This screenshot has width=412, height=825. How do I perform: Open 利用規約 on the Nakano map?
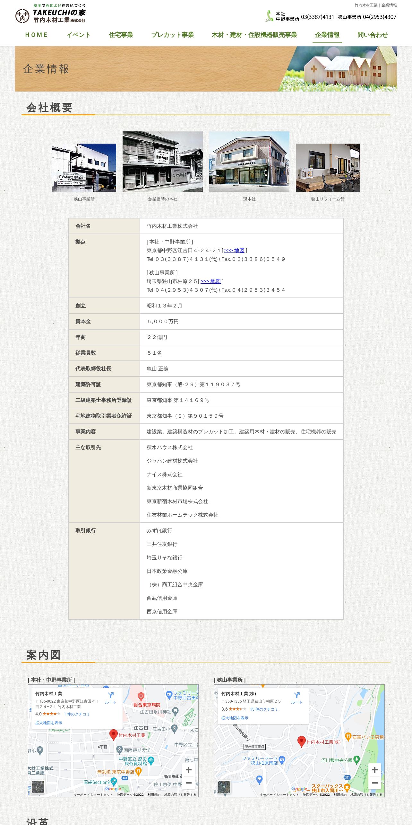[x=154, y=794]
